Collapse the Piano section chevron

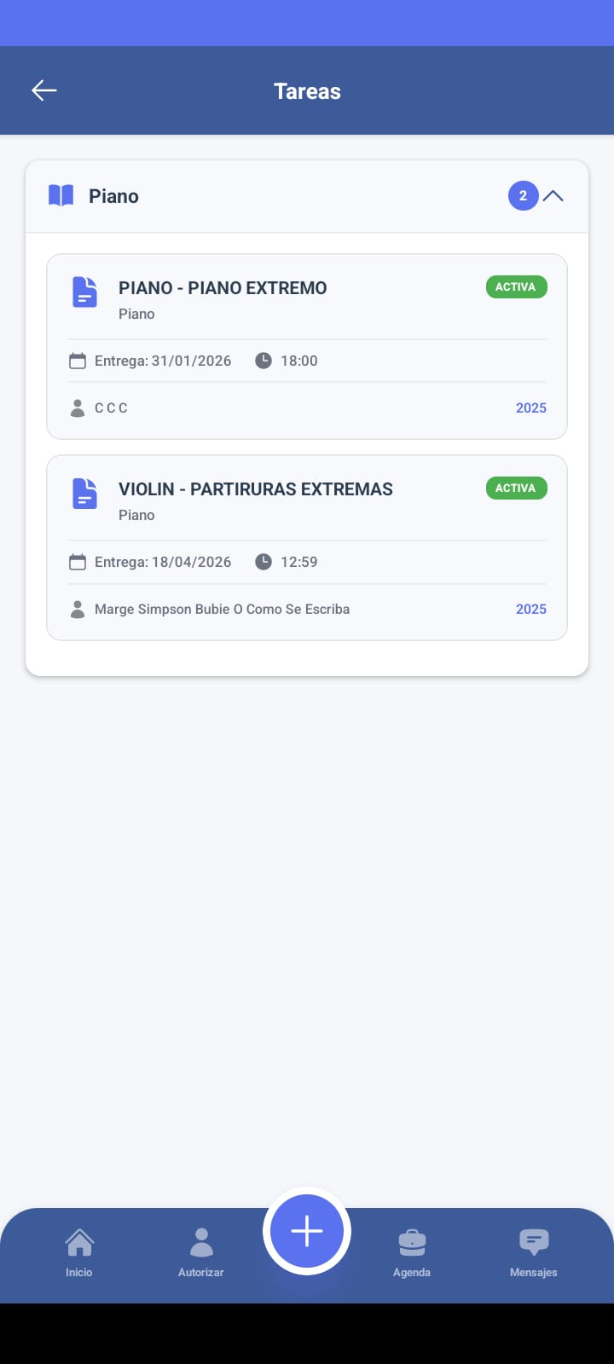553,196
